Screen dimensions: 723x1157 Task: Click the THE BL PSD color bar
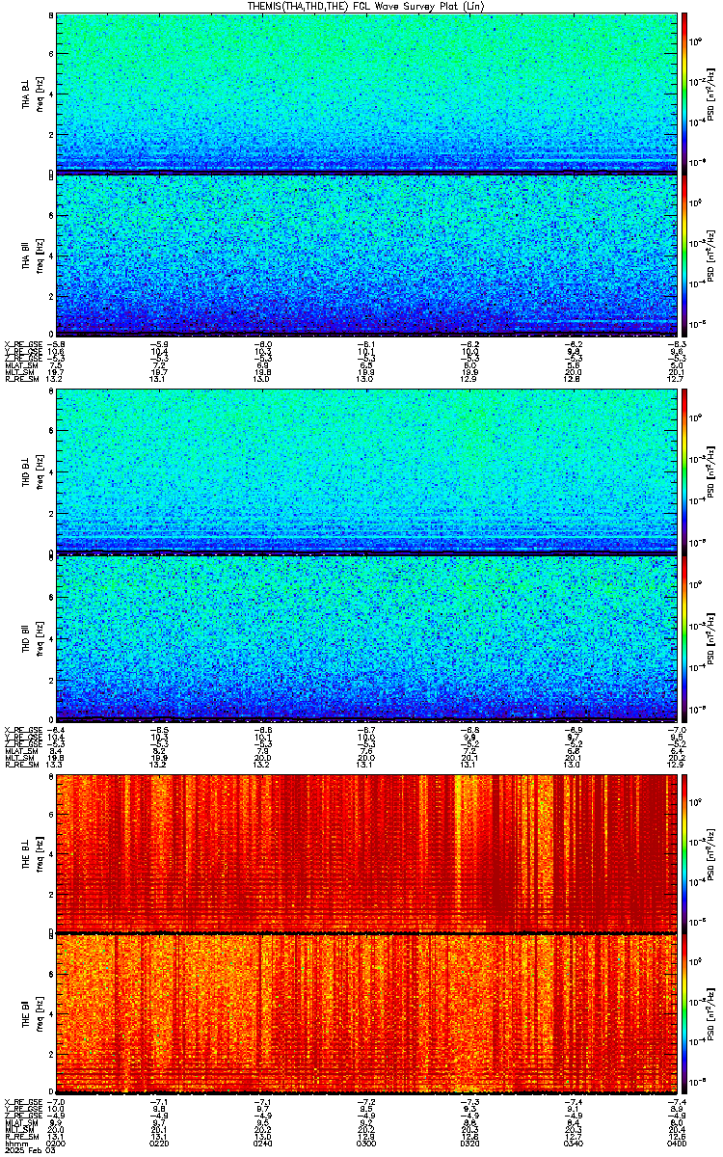tap(685, 853)
